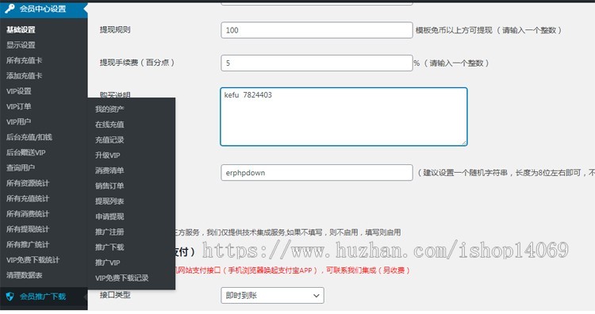This screenshot has height=314, width=595.
Task: Click the input containing erphpdown
Action: [317, 173]
